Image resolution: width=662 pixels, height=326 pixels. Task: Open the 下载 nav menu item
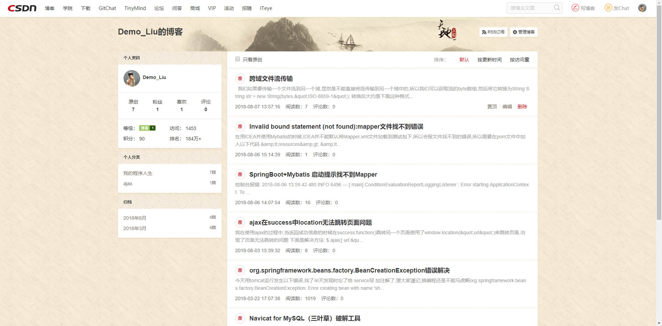click(86, 8)
